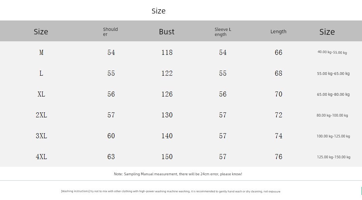Select the 3XL size row label
The height and width of the screenshot is (200, 362).
click(41, 136)
